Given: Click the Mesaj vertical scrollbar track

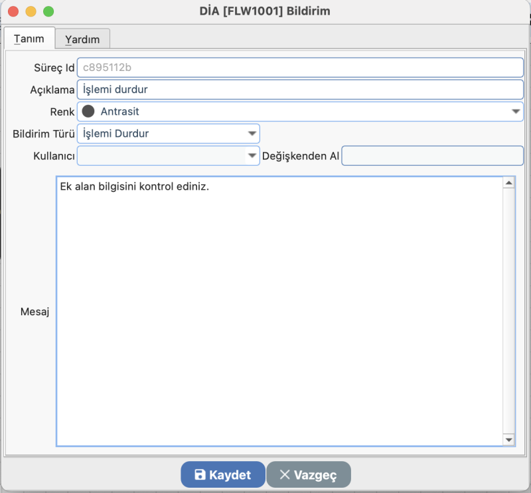Looking at the screenshot, I should coord(508,312).
